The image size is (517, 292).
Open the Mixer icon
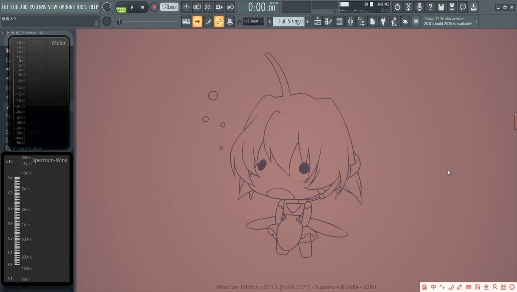point(350,21)
